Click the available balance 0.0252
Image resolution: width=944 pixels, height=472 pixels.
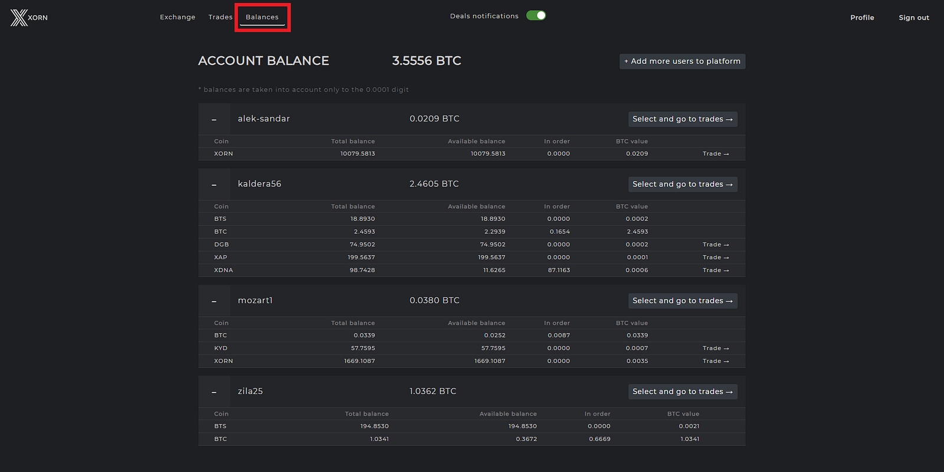point(495,336)
